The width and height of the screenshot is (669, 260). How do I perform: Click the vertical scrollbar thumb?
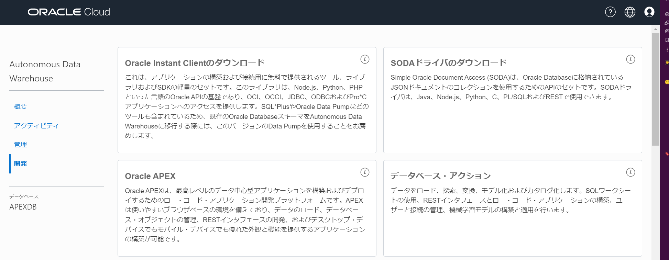656,89
